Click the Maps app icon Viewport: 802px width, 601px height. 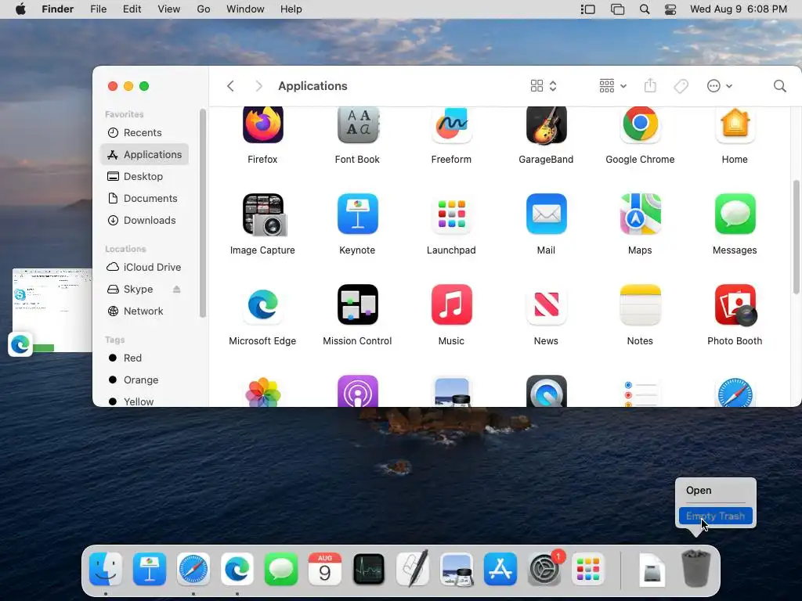640,214
